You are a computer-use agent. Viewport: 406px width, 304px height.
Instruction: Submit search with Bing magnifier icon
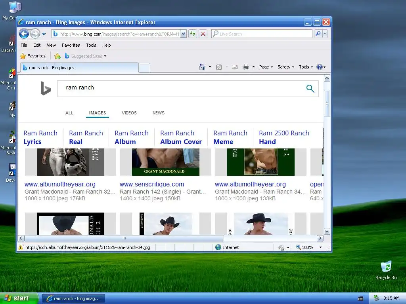coord(310,88)
